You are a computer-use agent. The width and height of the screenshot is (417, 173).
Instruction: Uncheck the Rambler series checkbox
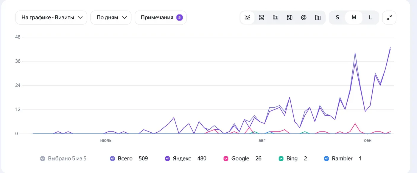(x=326, y=158)
